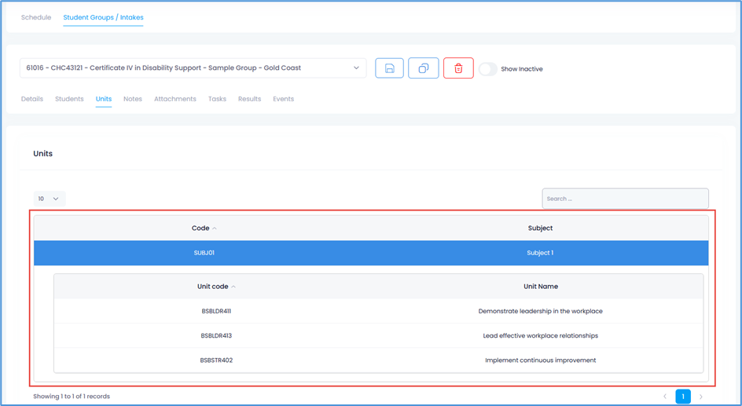
Task: Open the Events tab
Action: coord(283,99)
